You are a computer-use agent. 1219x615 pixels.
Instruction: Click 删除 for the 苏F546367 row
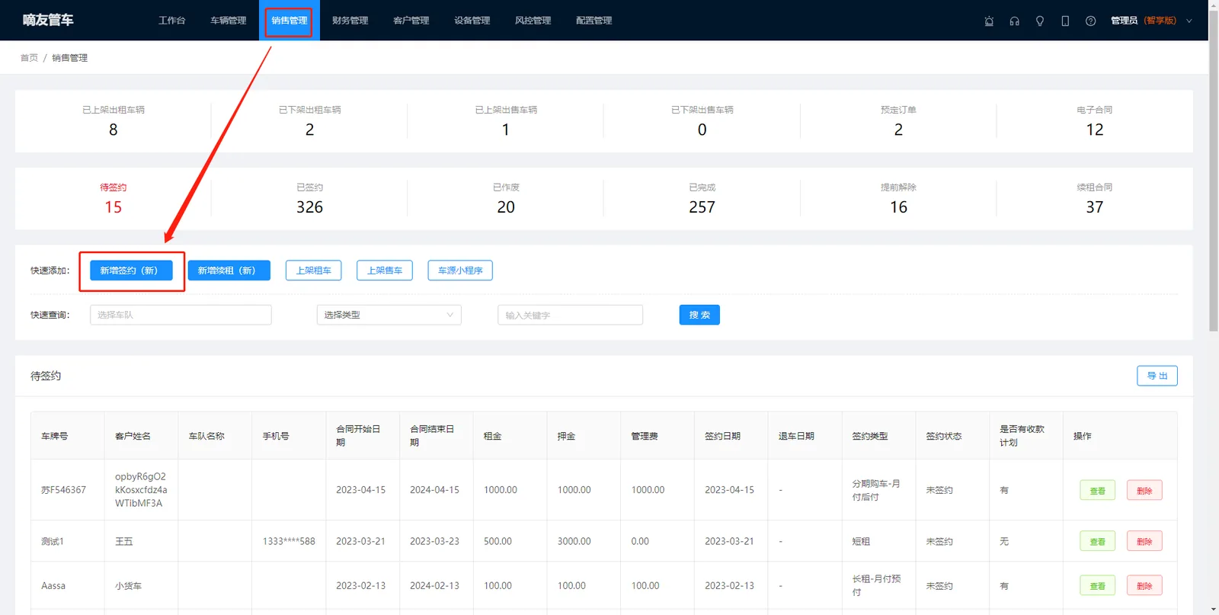pyautogui.click(x=1144, y=491)
